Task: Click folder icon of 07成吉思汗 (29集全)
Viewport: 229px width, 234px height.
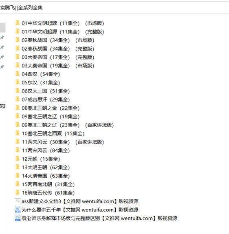Action: (x=18, y=99)
